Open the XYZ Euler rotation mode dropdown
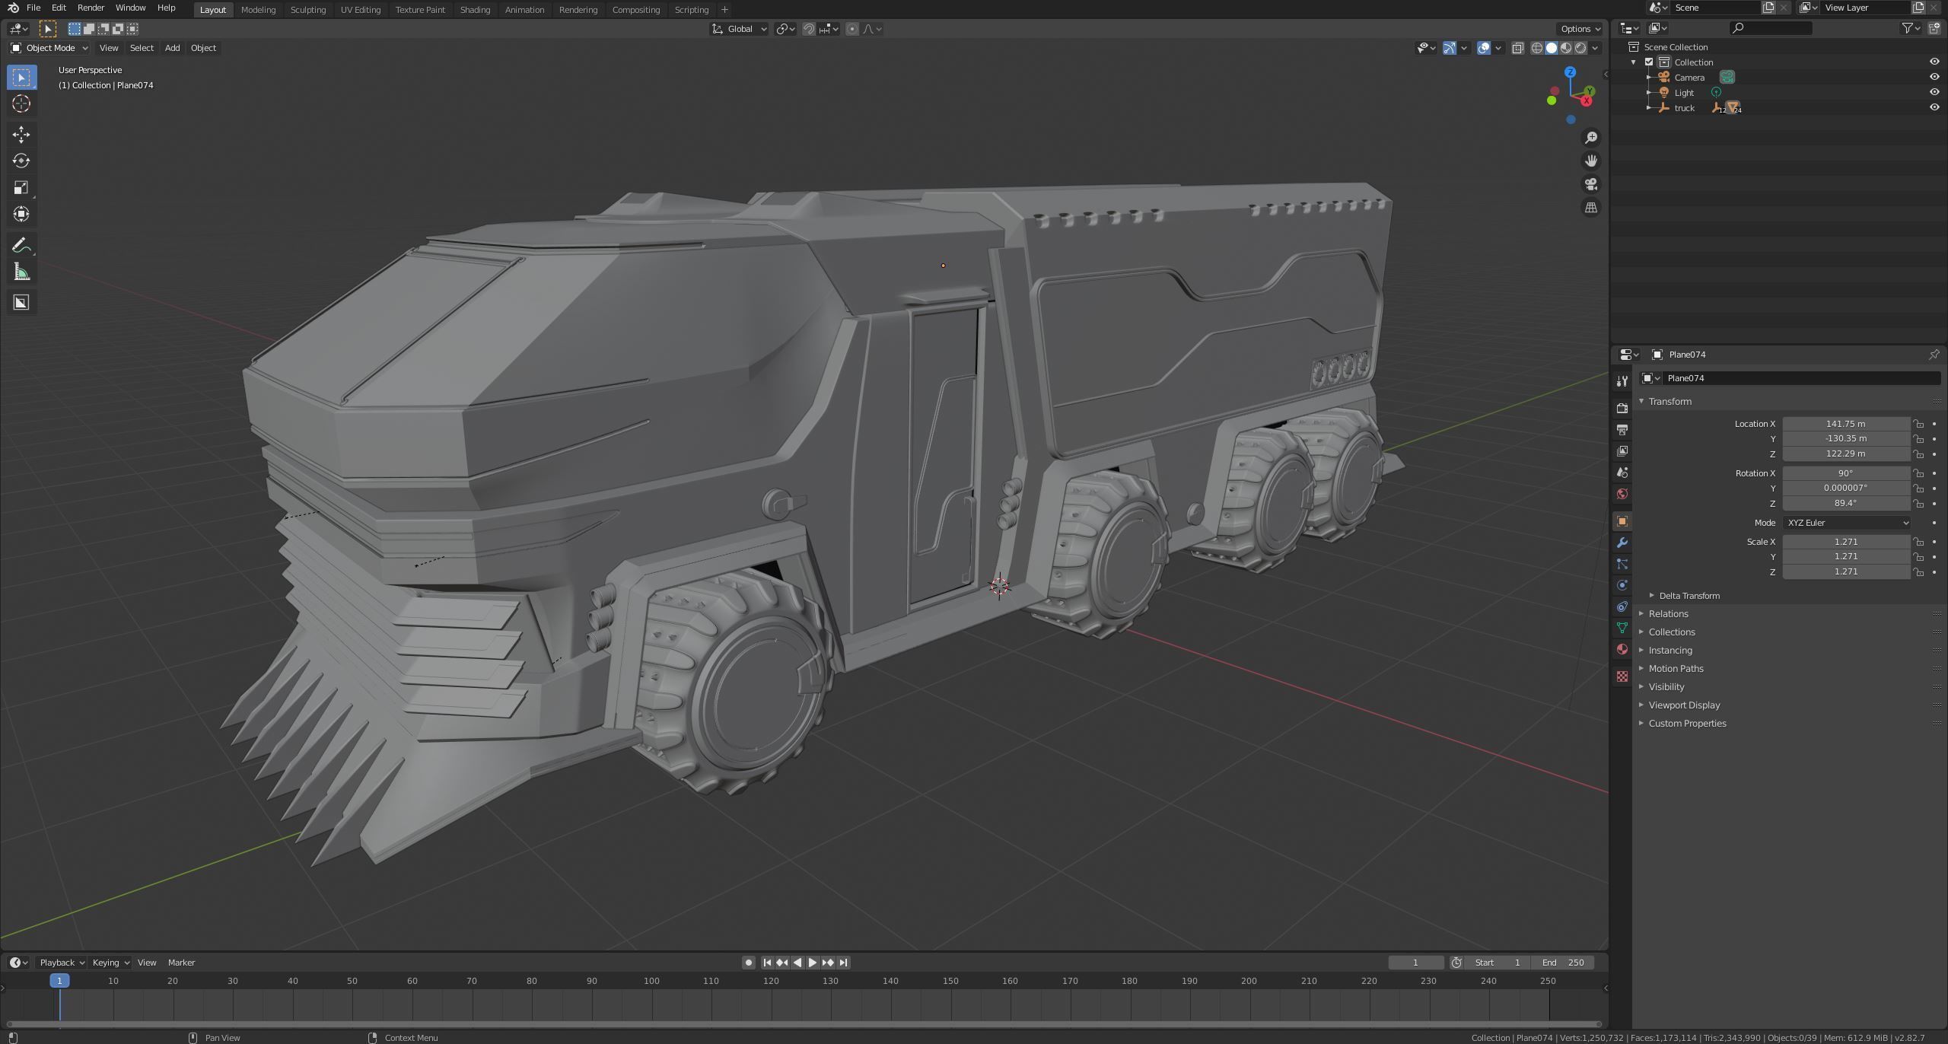This screenshot has width=1948, height=1044. click(x=1846, y=523)
